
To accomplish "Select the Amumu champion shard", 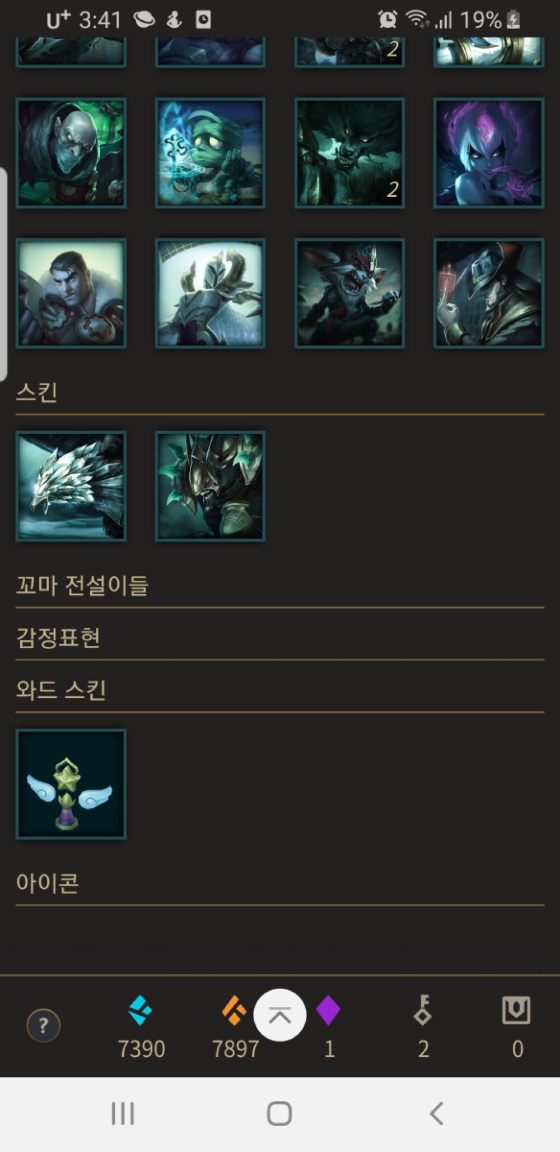I will pyautogui.click(x=210, y=153).
